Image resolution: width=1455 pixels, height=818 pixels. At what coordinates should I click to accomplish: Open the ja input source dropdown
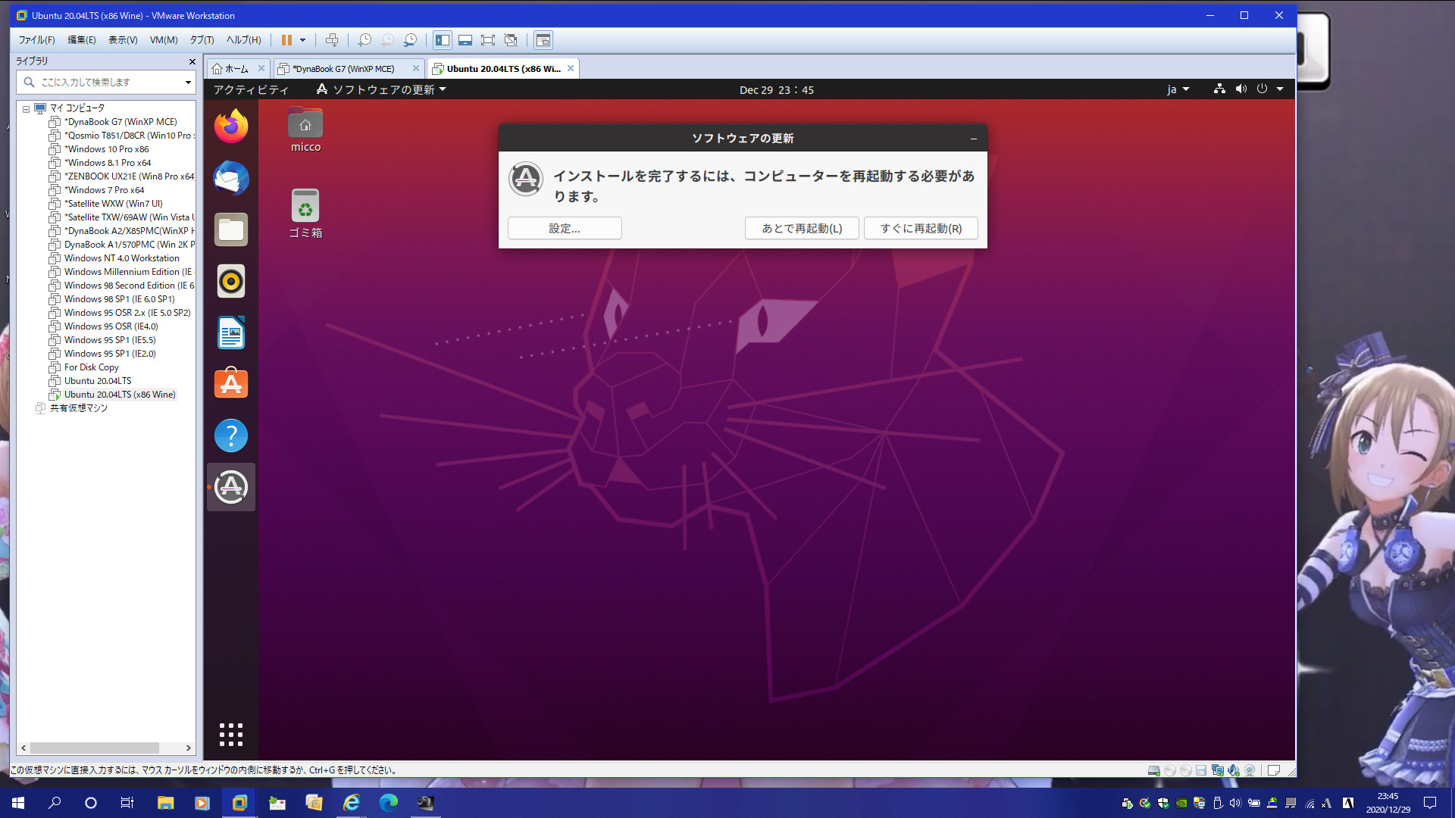pyautogui.click(x=1178, y=89)
